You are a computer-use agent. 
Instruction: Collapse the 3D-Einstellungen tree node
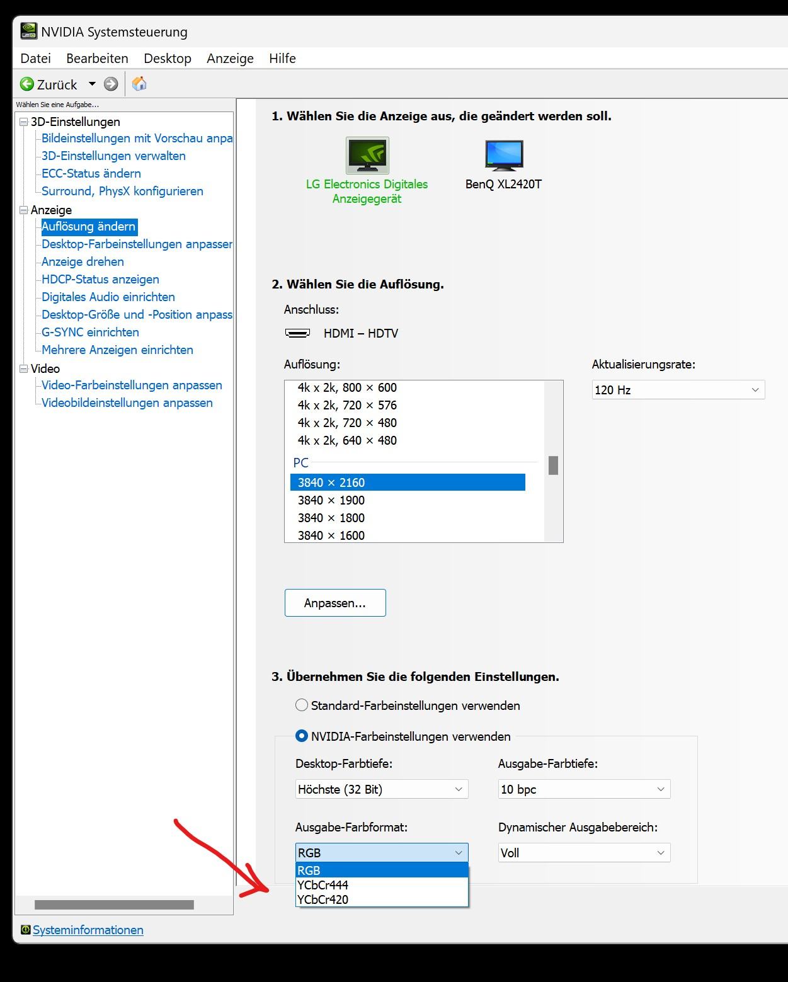pyautogui.click(x=24, y=122)
